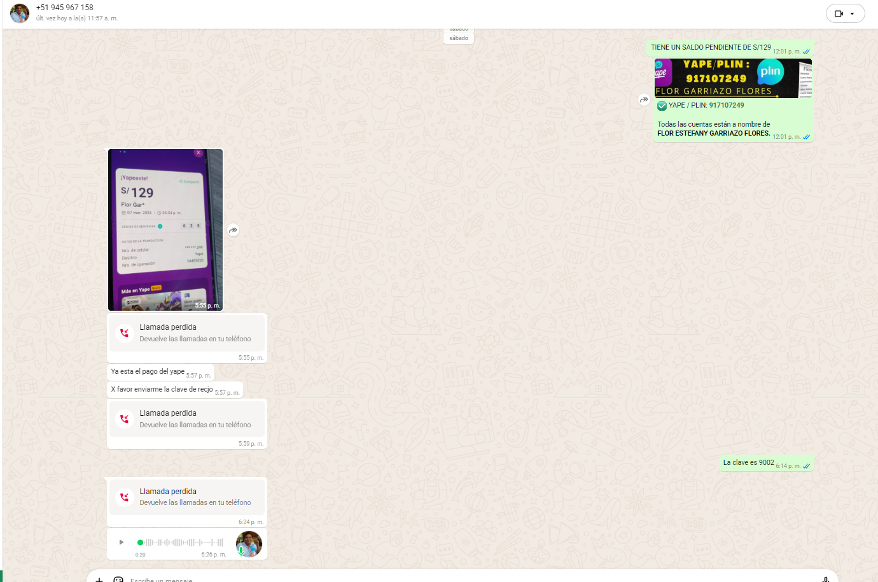Click the missed call entry at 5:55 p. m.
Screen dimensions: 878x582
(187, 333)
